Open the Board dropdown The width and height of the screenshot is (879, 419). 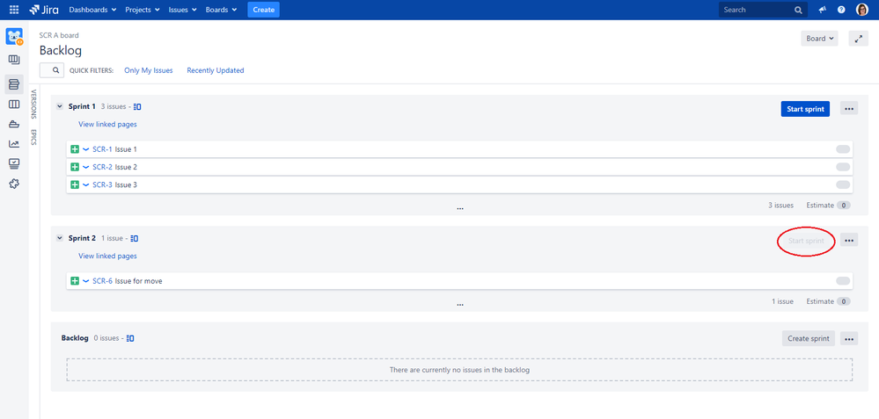(x=819, y=39)
